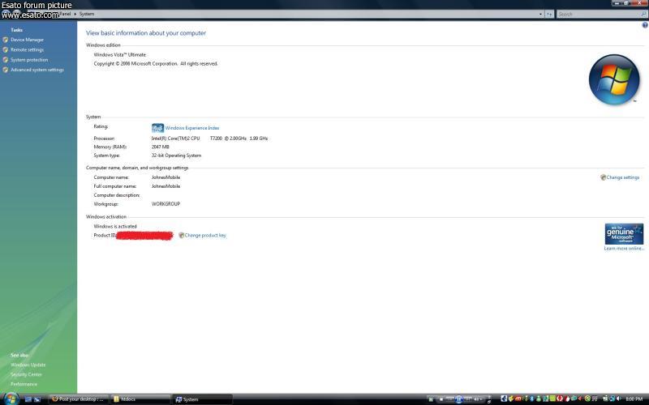This screenshot has width=649, height=405.
Task: Click Change settings for computer name
Action: tap(622, 177)
